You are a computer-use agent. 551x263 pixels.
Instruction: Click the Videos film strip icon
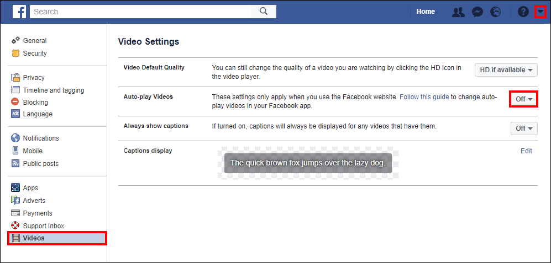[15, 238]
